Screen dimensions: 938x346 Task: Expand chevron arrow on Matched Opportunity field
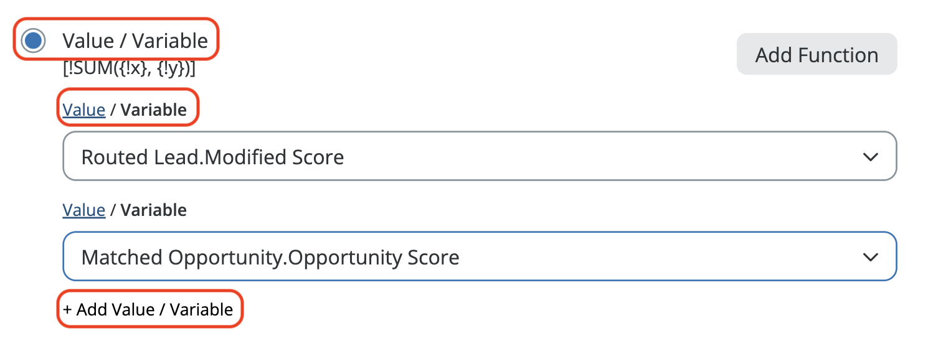[x=870, y=257]
